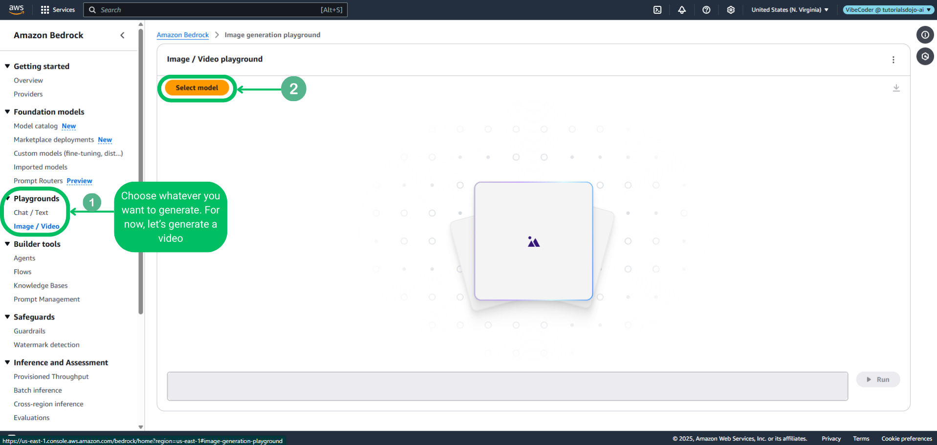Viewport: 937px width, 445px height.
Task: Open the help question mark icon
Action: click(706, 10)
